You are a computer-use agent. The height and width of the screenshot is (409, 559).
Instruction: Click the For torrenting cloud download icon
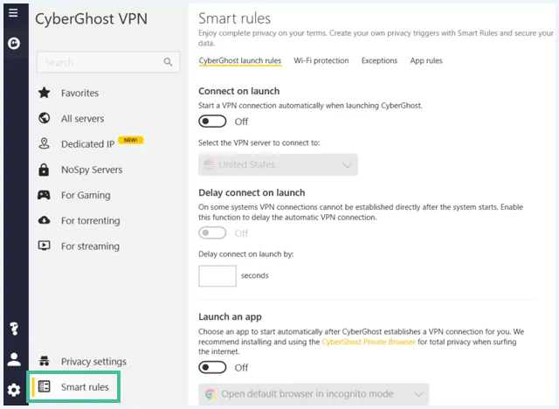pyautogui.click(x=45, y=220)
